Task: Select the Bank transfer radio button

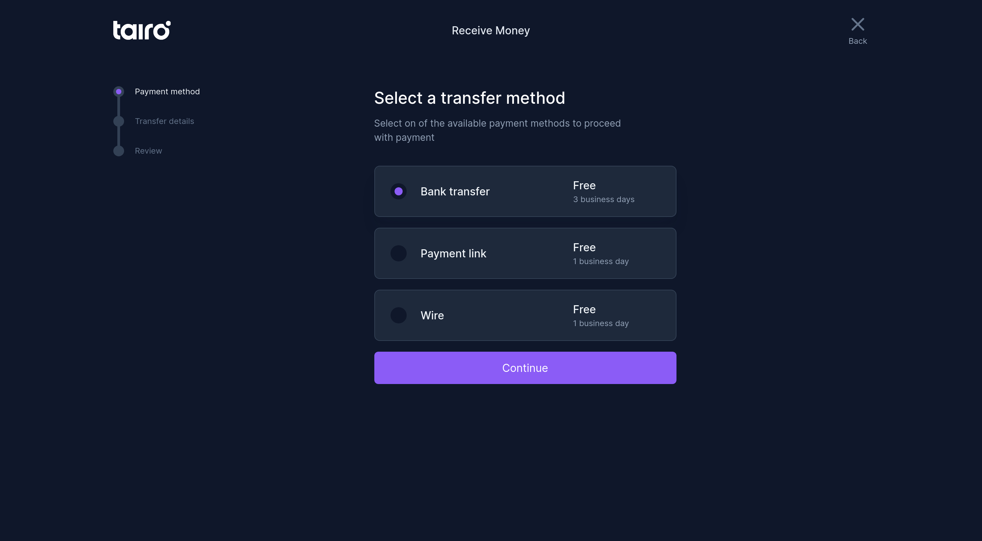Action: pyautogui.click(x=398, y=191)
